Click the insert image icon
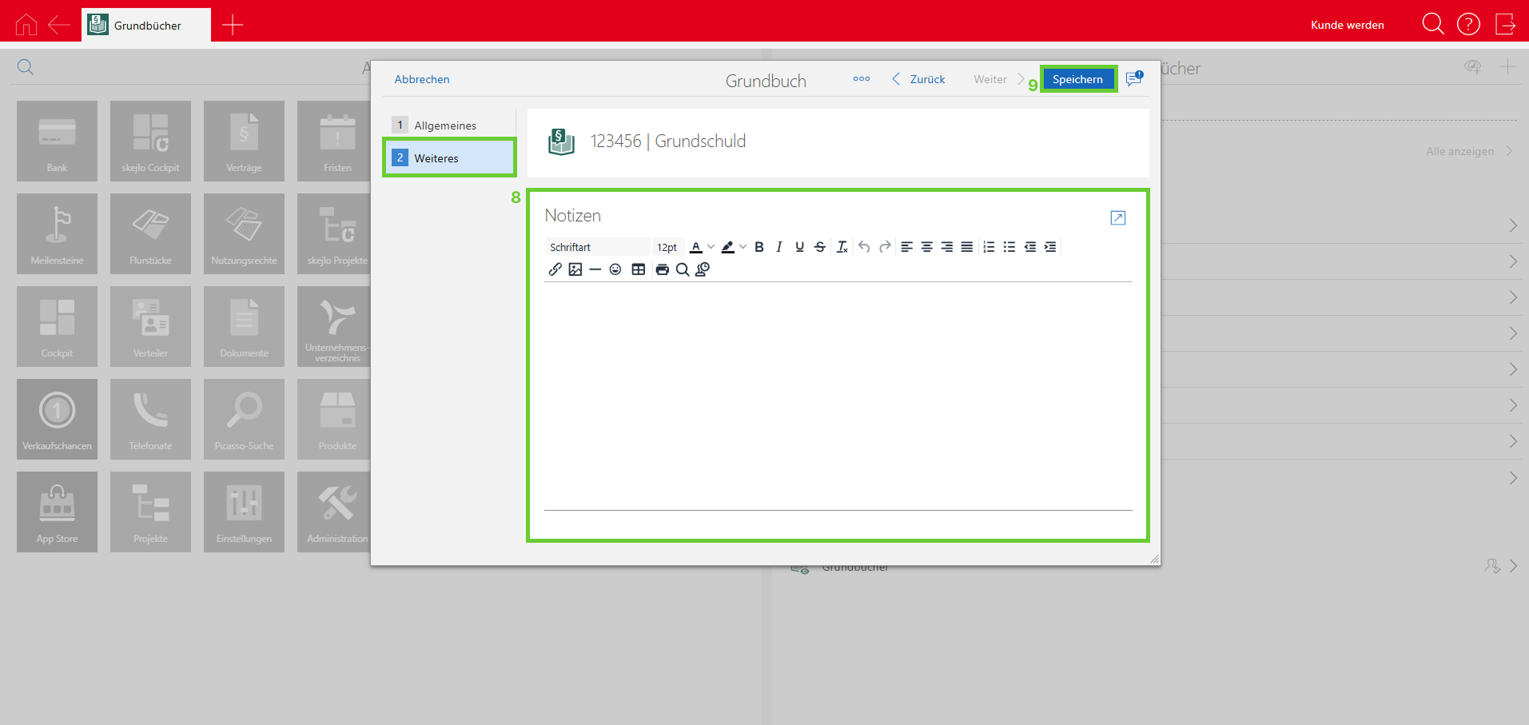 [575, 269]
